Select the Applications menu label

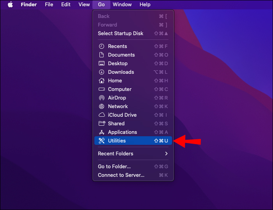pos(122,132)
